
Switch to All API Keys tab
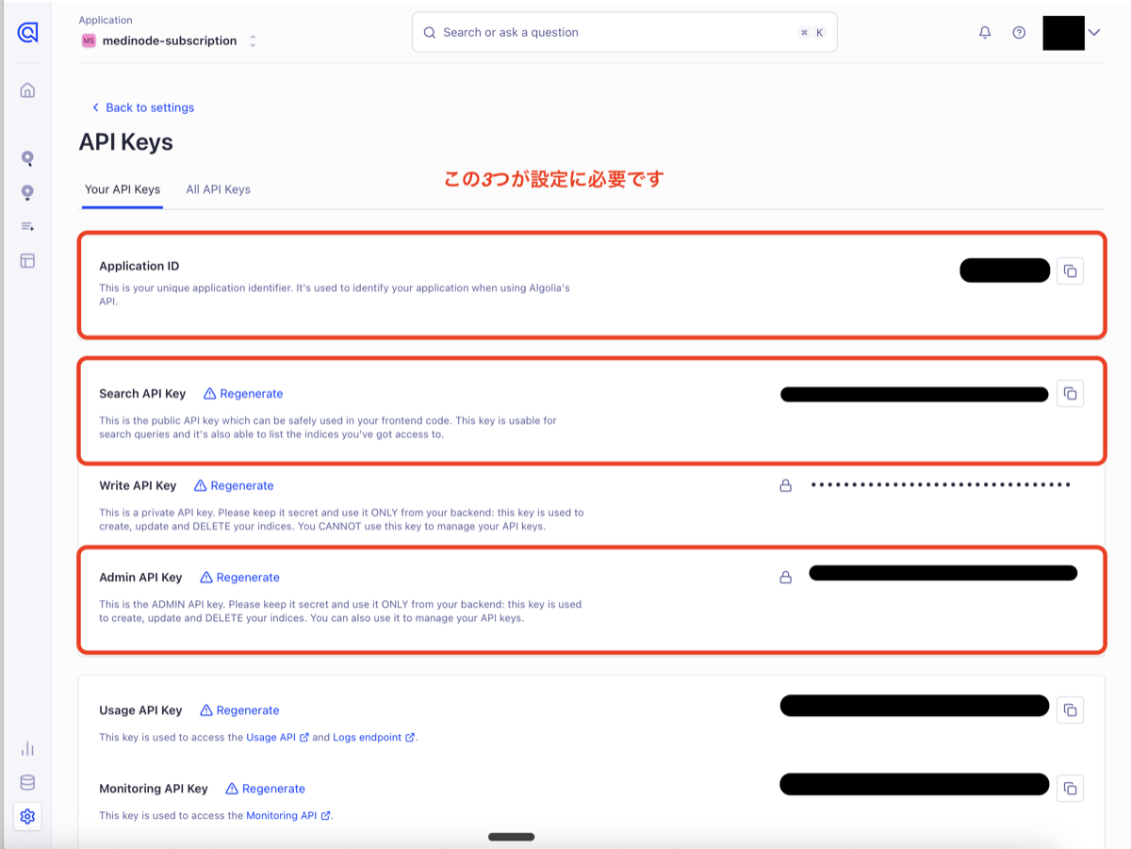click(x=218, y=189)
